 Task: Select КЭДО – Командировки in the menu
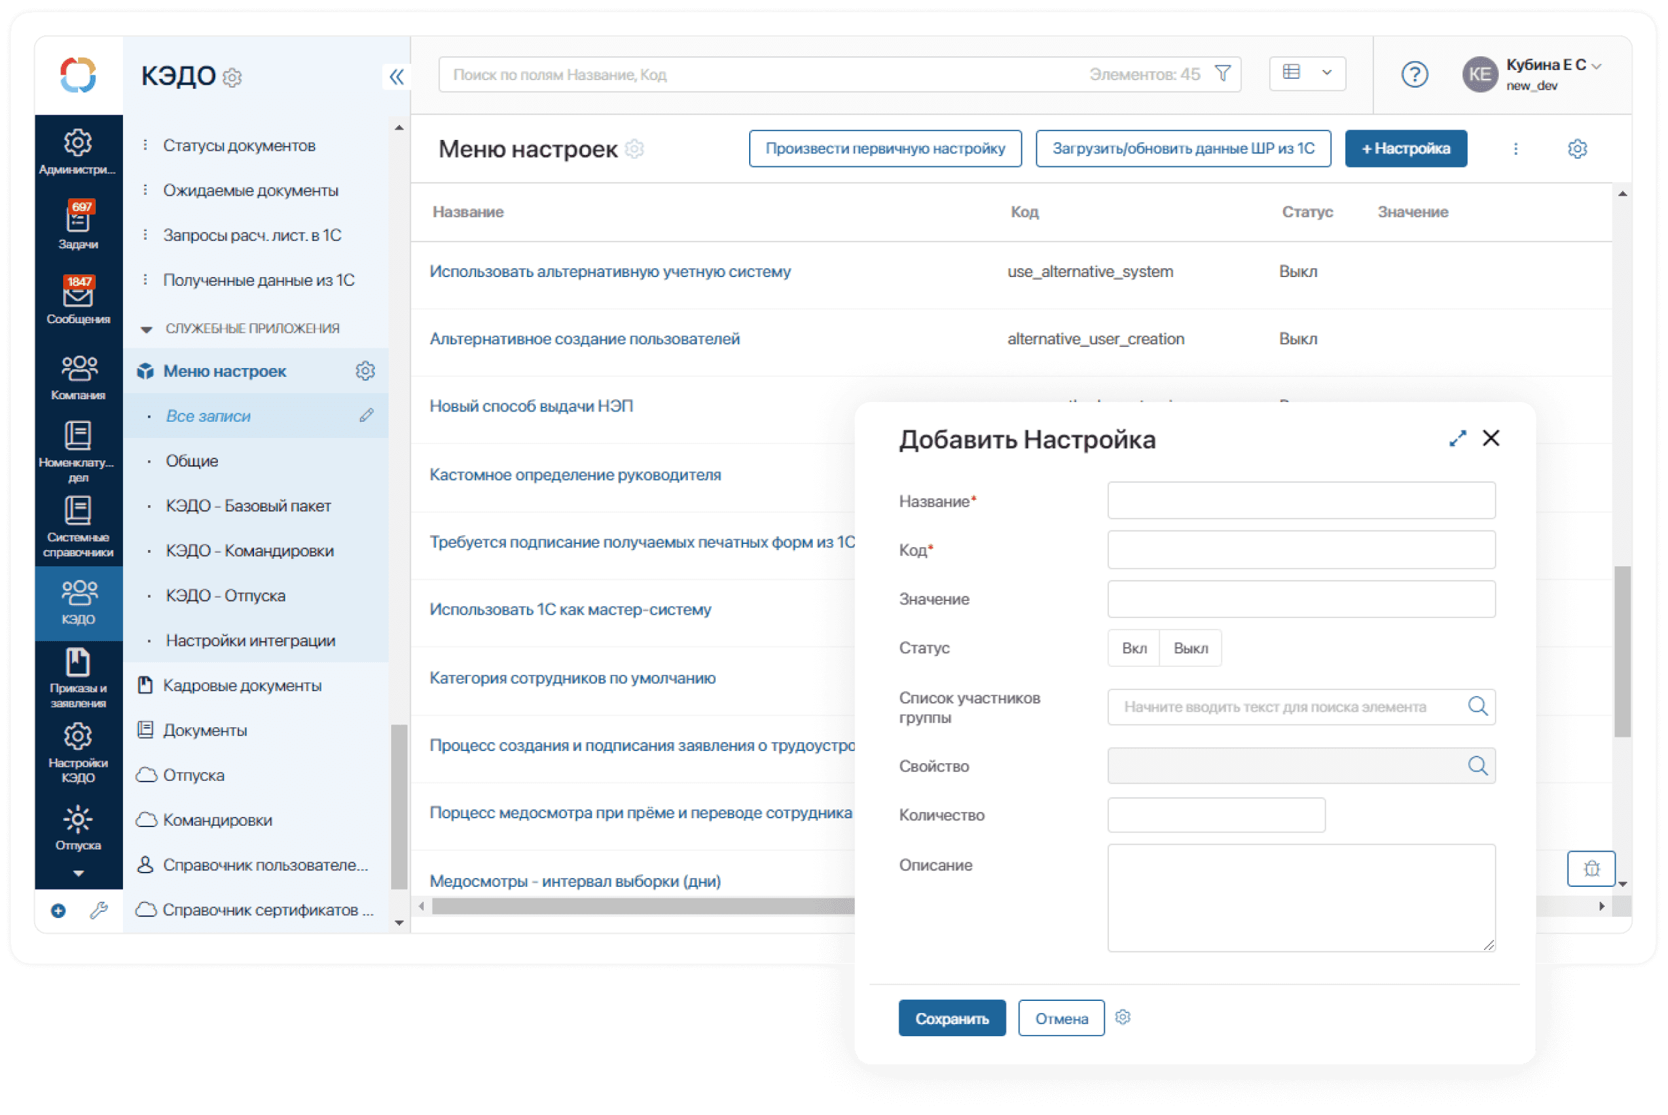[x=249, y=551]
